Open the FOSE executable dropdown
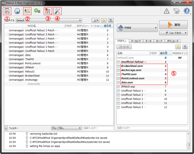Screen dimensions: 194x154 click(137, 28)
